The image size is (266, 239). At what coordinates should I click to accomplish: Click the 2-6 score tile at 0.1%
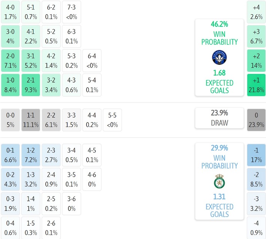51,228
